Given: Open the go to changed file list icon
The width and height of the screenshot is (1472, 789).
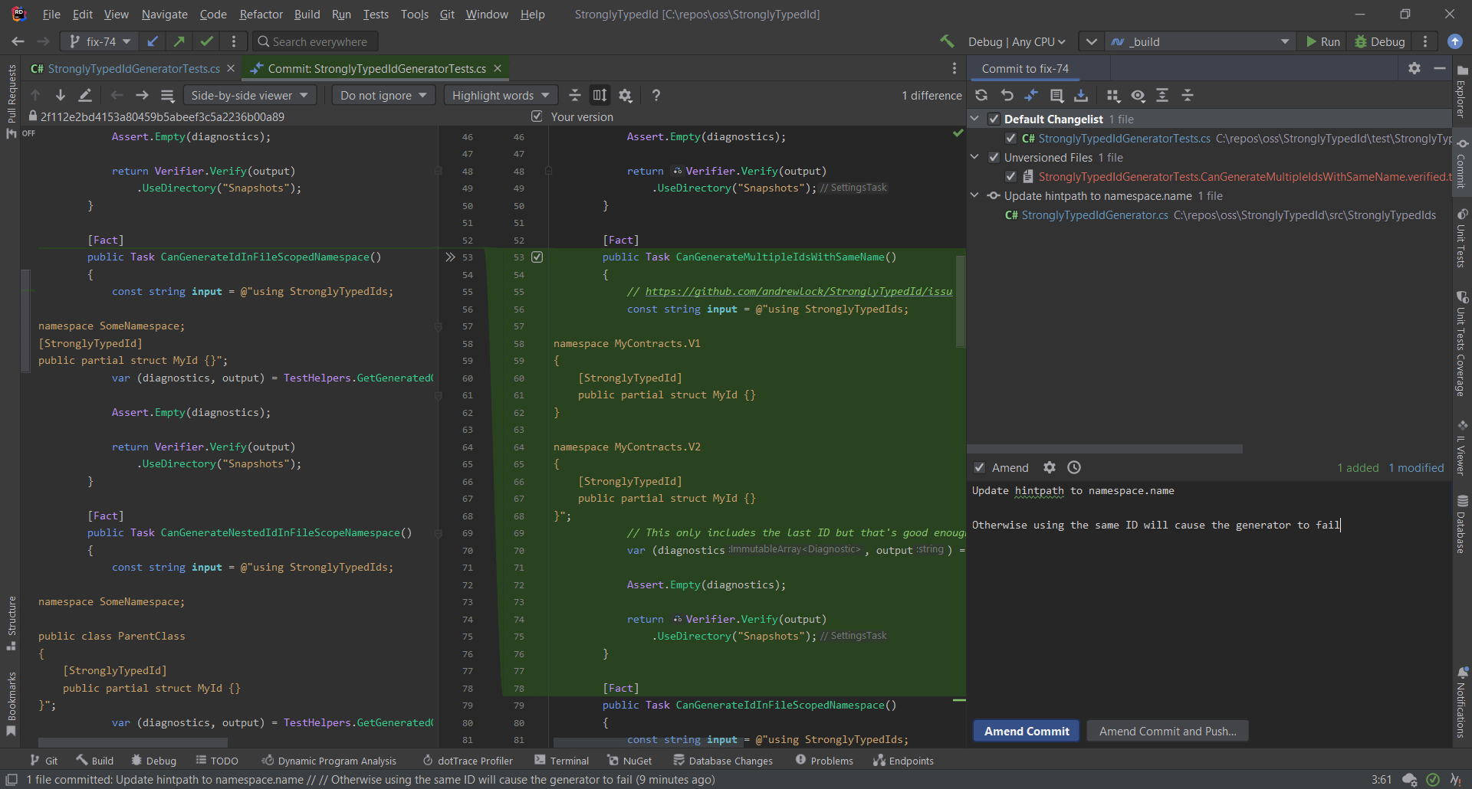Looking at the screenshot, I should [167, 95].
